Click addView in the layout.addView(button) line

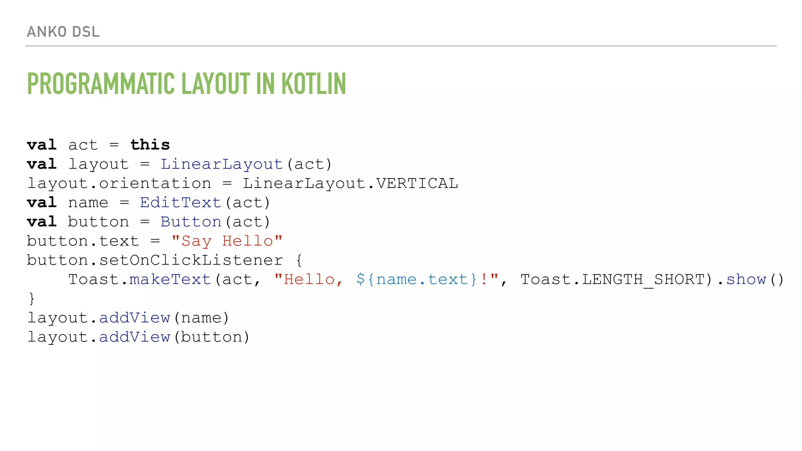134,337
